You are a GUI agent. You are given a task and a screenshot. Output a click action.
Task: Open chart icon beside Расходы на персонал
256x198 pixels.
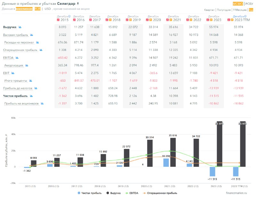37,43
